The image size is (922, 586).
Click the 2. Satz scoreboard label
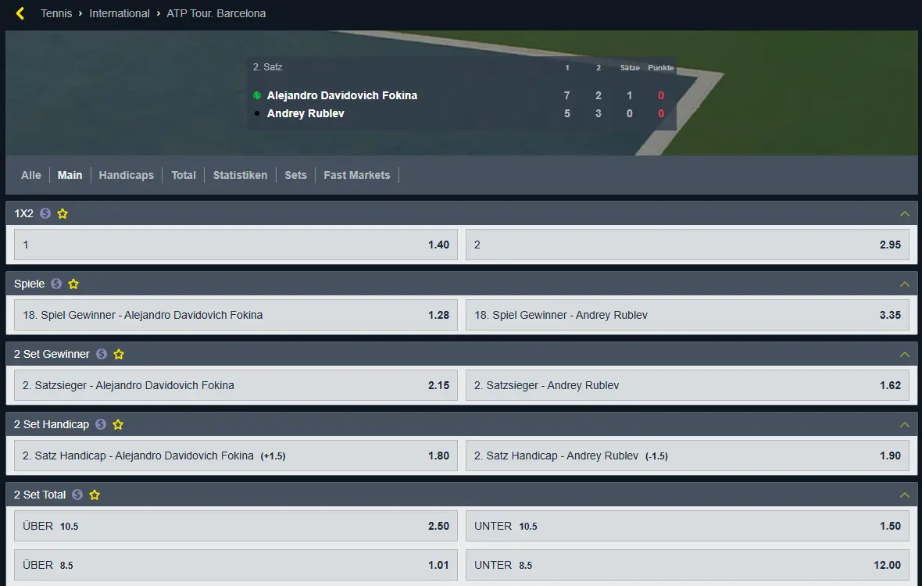(267, 67)
